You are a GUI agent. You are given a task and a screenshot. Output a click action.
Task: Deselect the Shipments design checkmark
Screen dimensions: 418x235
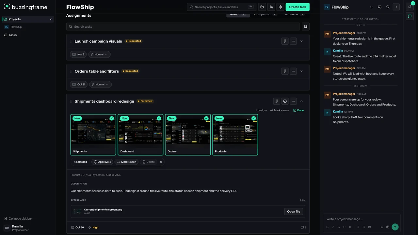pyautogui.click(x=112, y=118)
